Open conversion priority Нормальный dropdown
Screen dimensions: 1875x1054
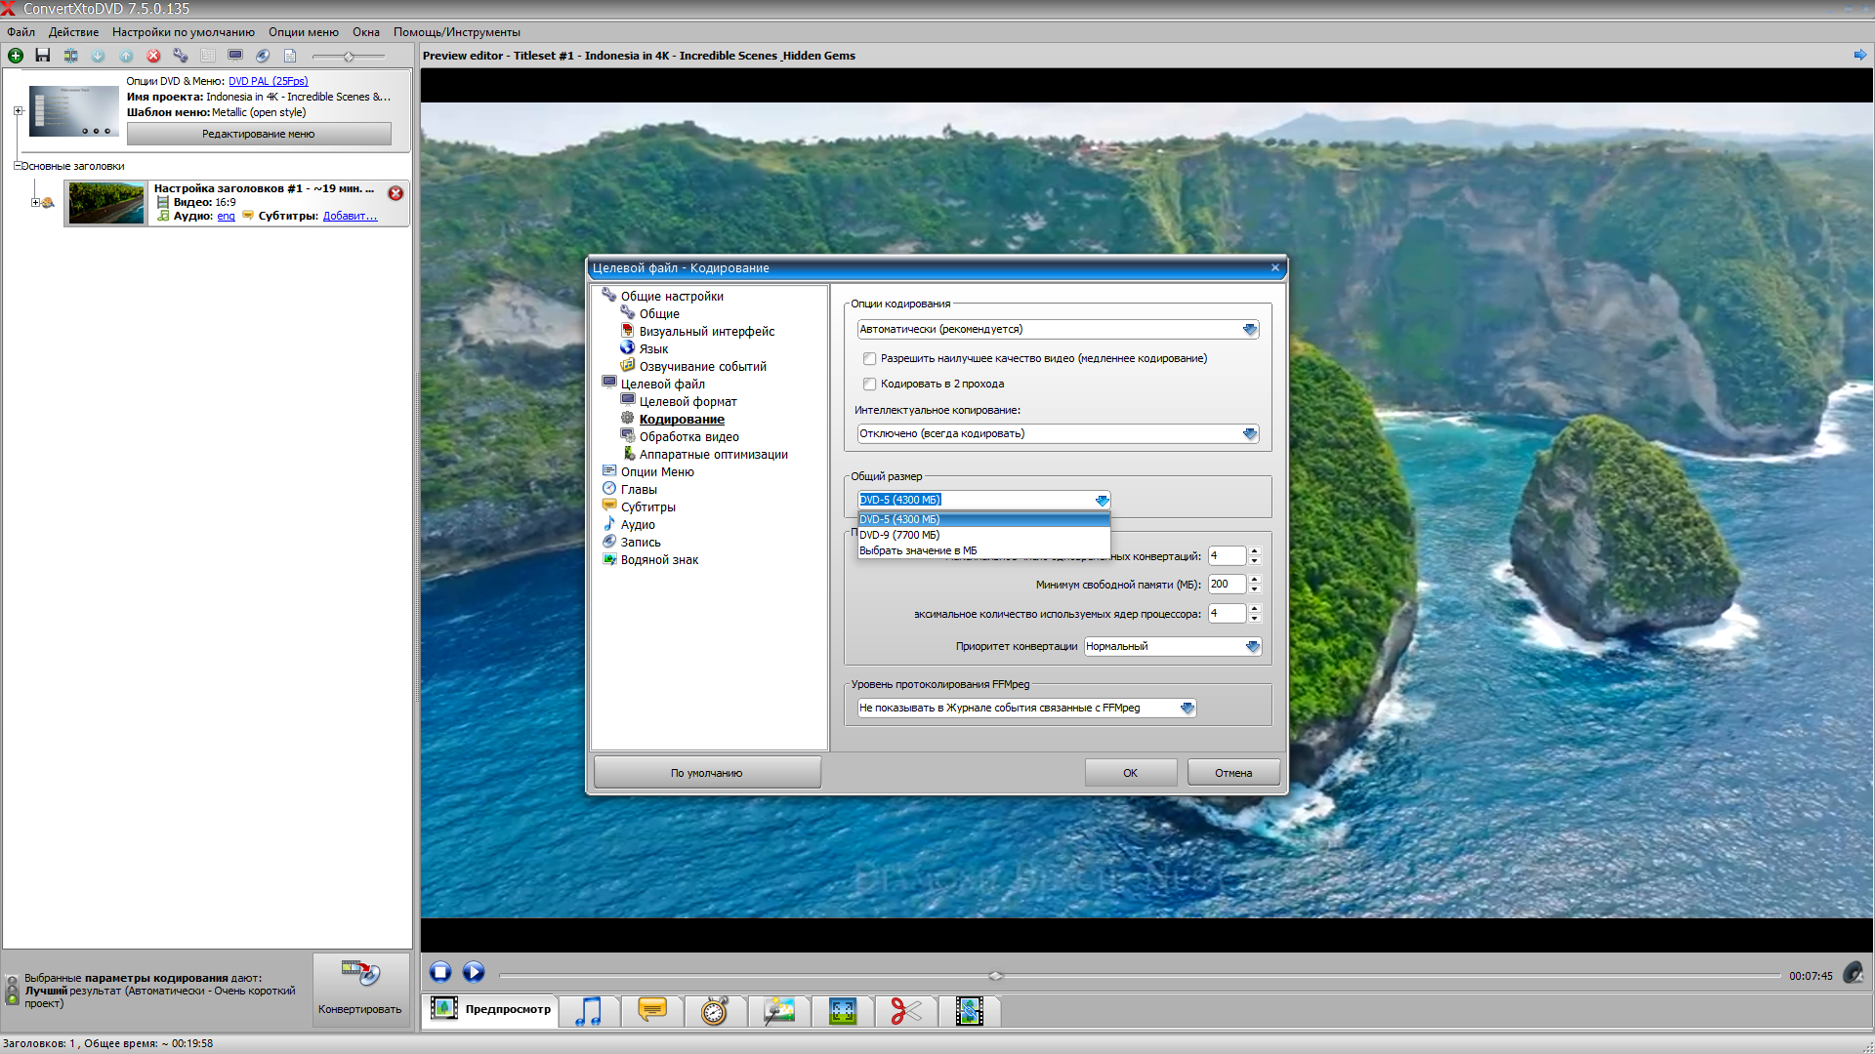1173,647
